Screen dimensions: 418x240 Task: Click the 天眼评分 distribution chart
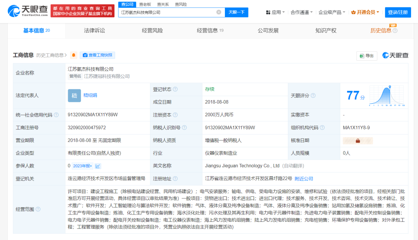click(x=387, y=96)
